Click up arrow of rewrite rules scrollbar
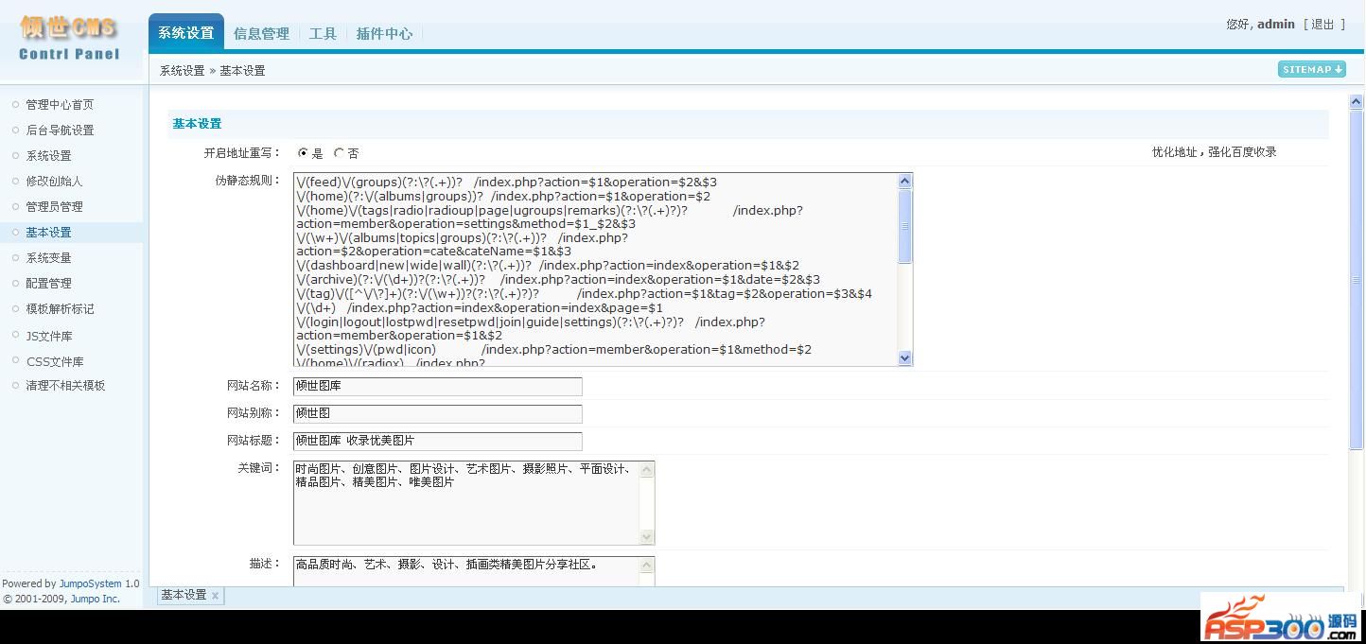This screenshot has width=1366, height=644. point(904,181)
